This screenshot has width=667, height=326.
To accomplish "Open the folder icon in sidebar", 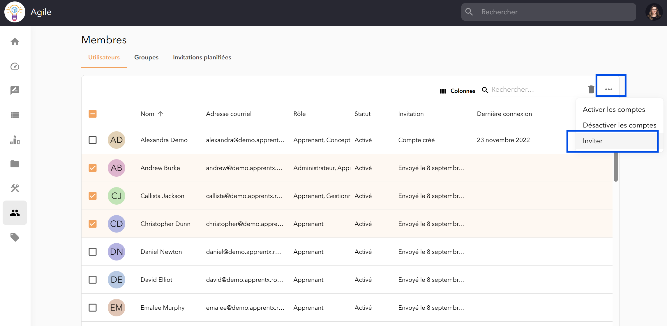I will [15, 164].
